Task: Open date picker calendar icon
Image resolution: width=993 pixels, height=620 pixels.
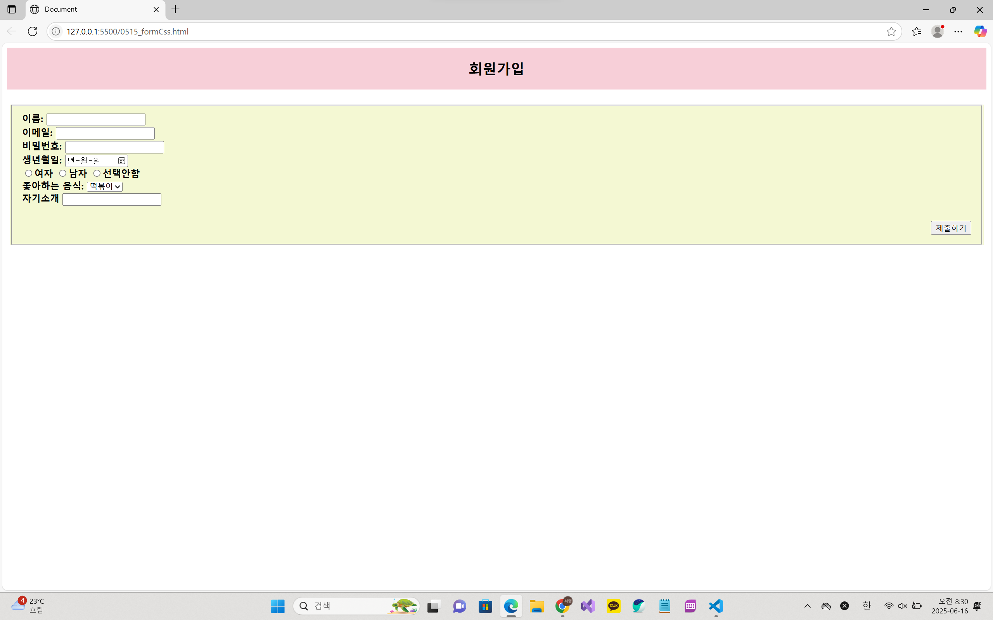Action: (121, 161)
